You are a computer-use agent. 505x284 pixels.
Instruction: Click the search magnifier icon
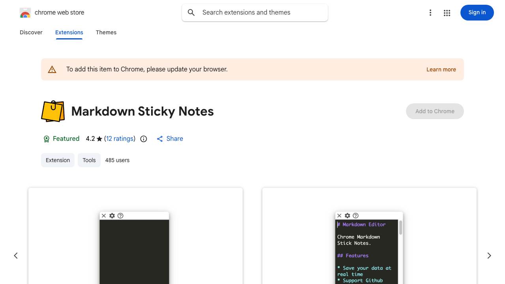(x=191, y=13)
